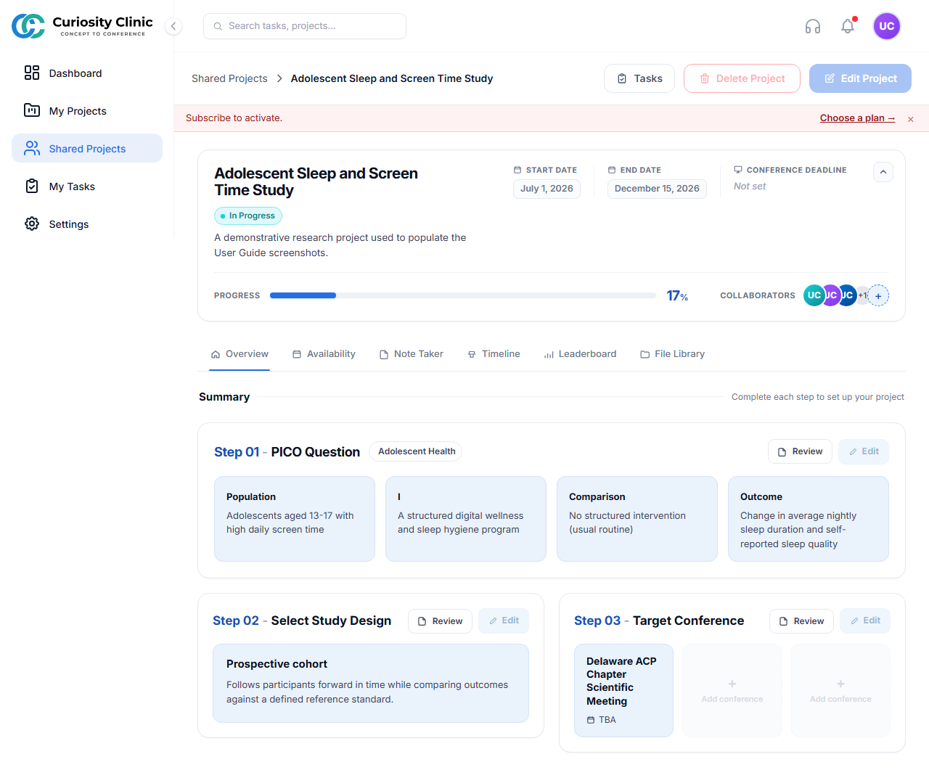929x770 pixels.
Task: Switch to the Overview tab
Action: pyautogui.click(x=240, y=354)
